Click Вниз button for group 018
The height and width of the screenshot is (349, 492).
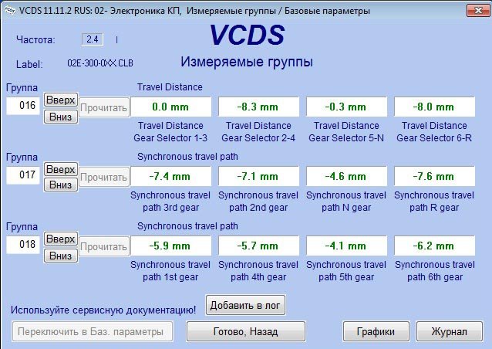61,256
